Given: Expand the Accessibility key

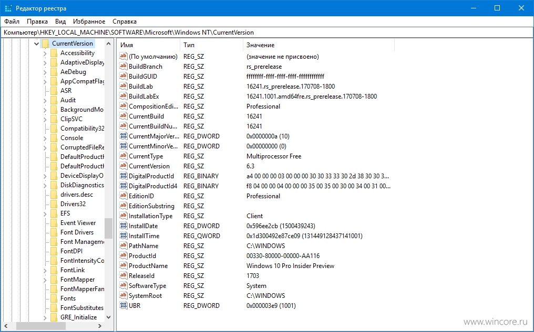Looking at the screenshot, I should (x=45, y=53).
